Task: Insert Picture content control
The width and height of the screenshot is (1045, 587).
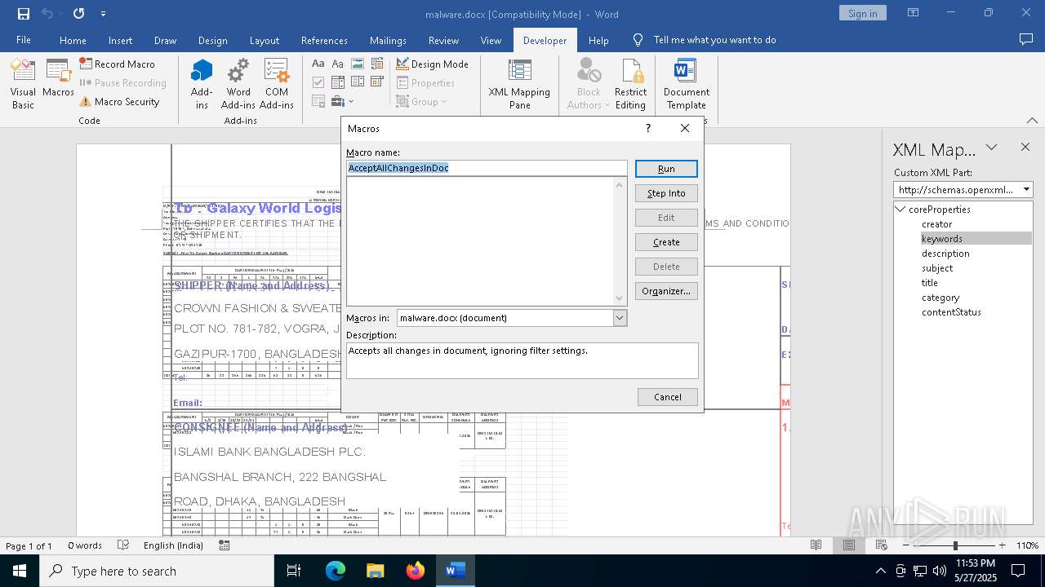Action: coord(358,64)
